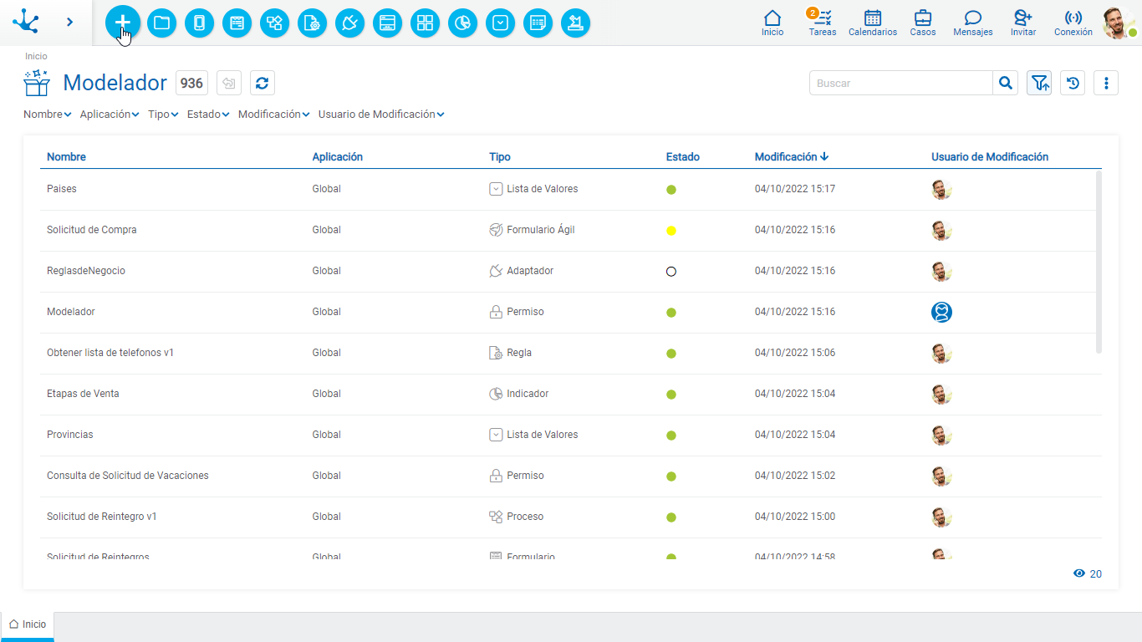
Task: Select the Inicio tab at bottom
Action: (28, 624)
